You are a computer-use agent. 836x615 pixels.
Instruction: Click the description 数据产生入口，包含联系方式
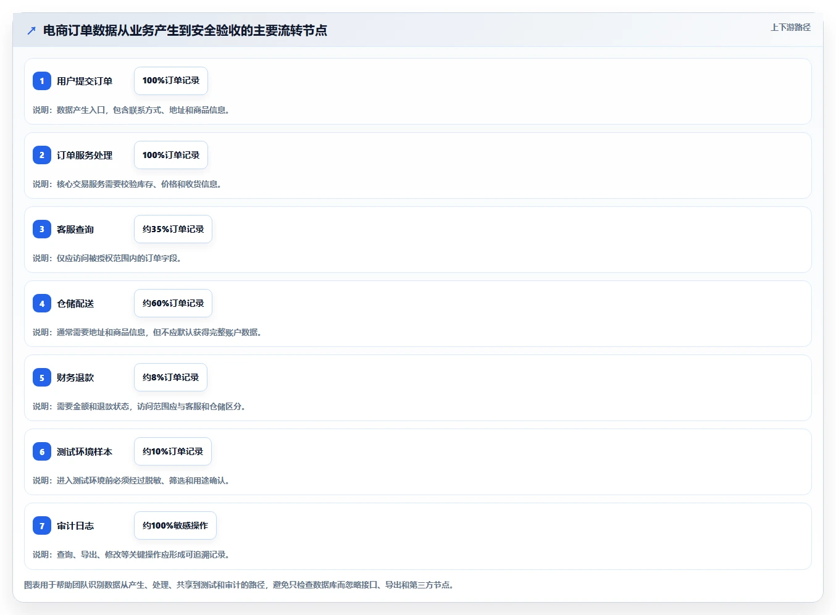tap(133, 110)
